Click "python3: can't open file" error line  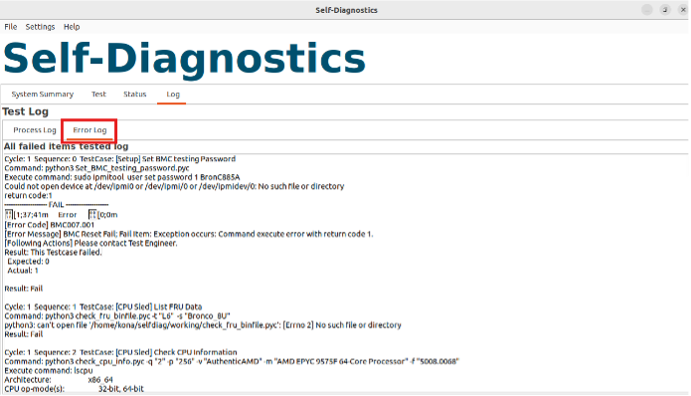tap(203, 325)
